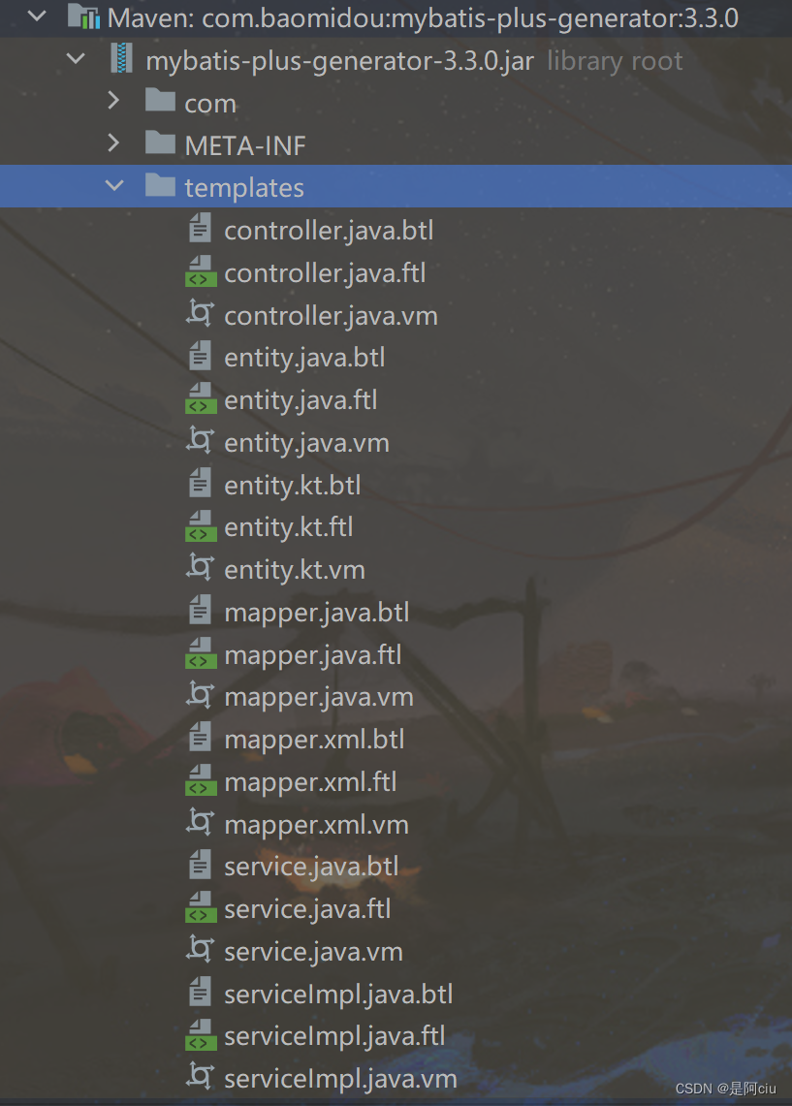Select file entity.java.ftl
This screenshot has width=792, height=1106.
[x=301, y=400]
